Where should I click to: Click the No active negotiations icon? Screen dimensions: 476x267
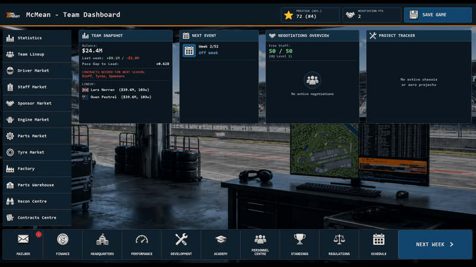click(312, 80)
